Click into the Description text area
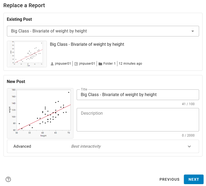The width and height of the screenshot is (206, 186). coord(138,120)
